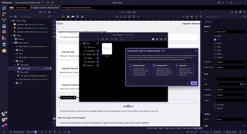
Task: Take a screenshot with the camera icon
Action: [x=63, y=16]
